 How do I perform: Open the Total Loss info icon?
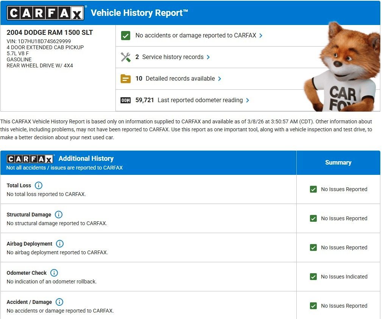[39, 185]
